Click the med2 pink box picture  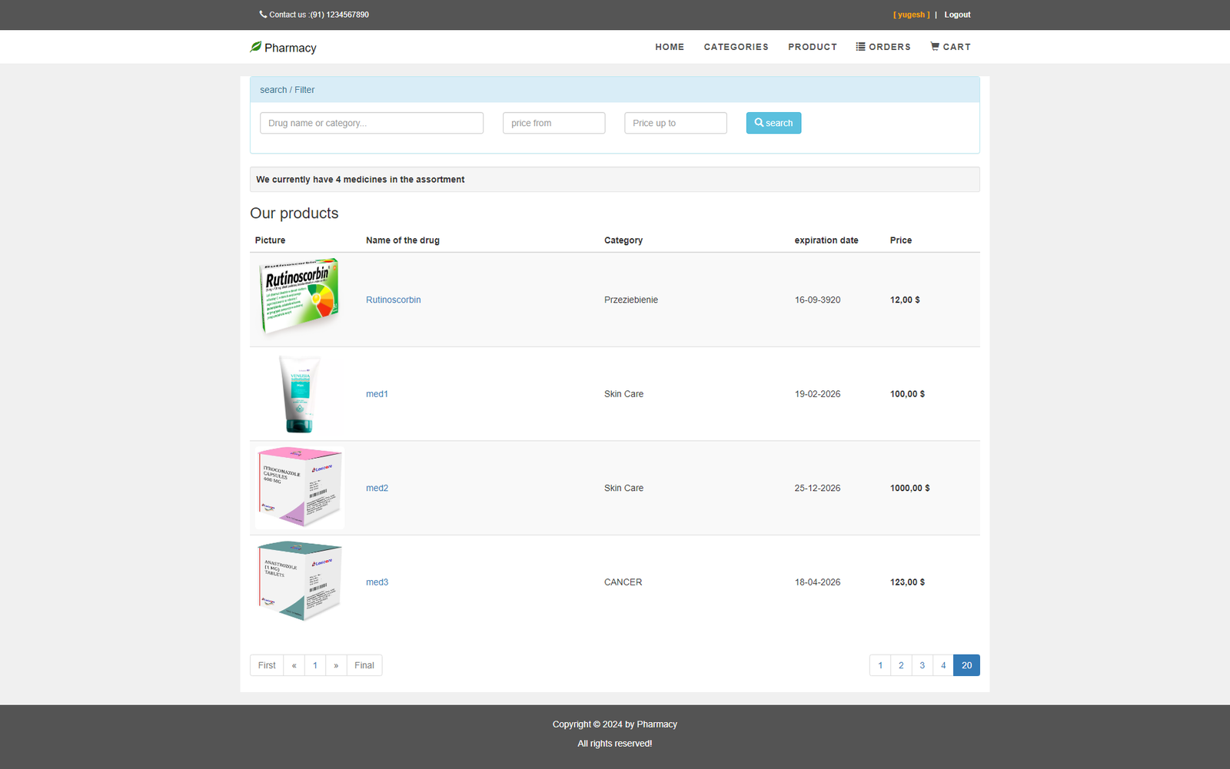coord(299,488)
